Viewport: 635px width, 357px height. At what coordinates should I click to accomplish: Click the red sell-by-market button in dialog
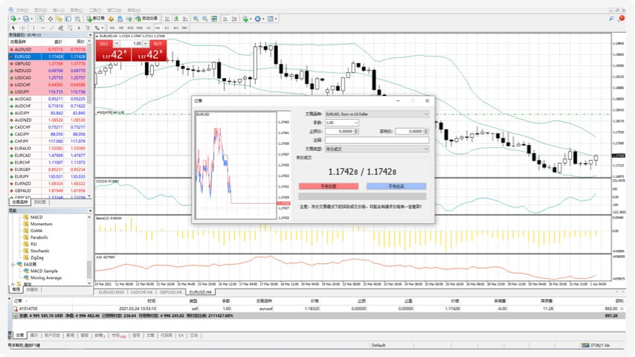[x=328, y=187]
